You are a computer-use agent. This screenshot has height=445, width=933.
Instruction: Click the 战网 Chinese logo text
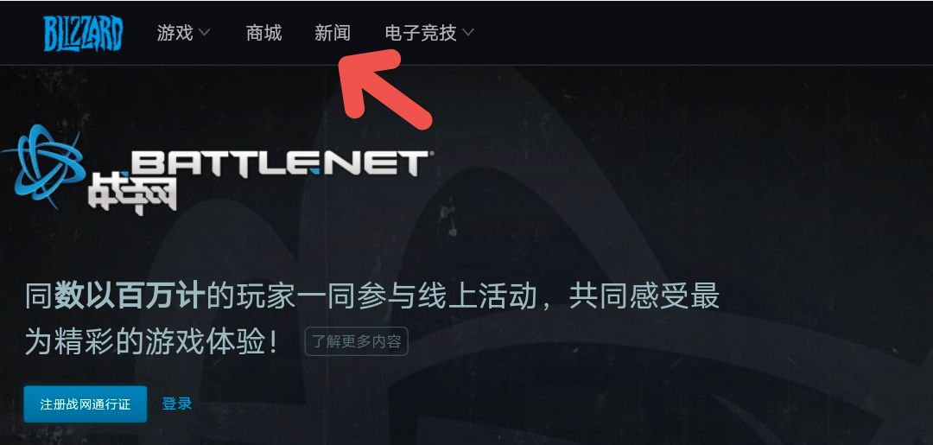pos(132,192)
